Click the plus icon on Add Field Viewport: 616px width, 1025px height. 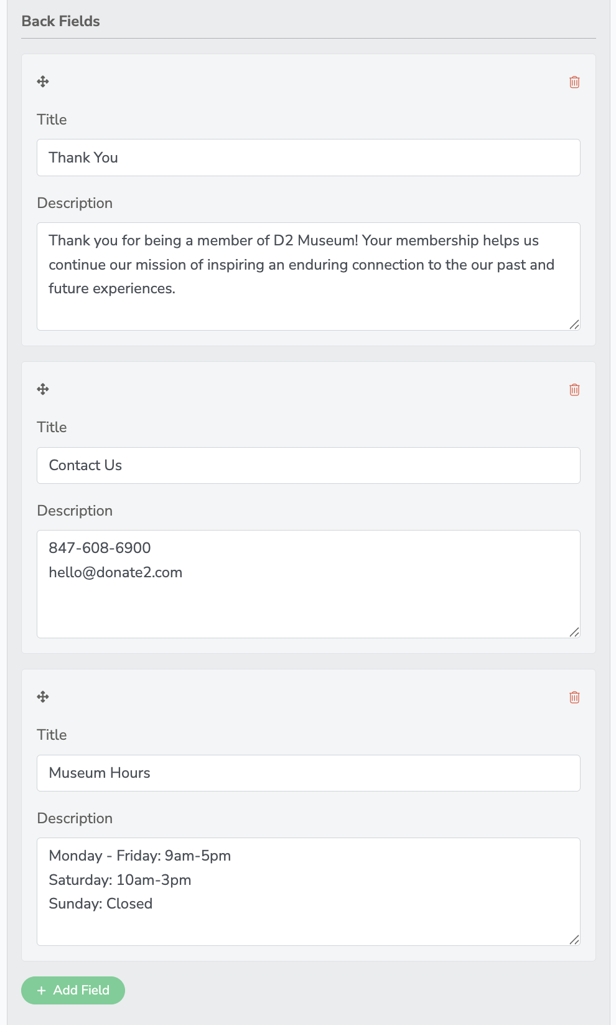coord(42,991)
